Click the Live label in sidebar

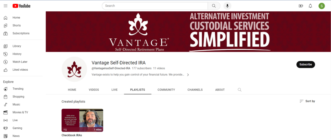(15, 120)
